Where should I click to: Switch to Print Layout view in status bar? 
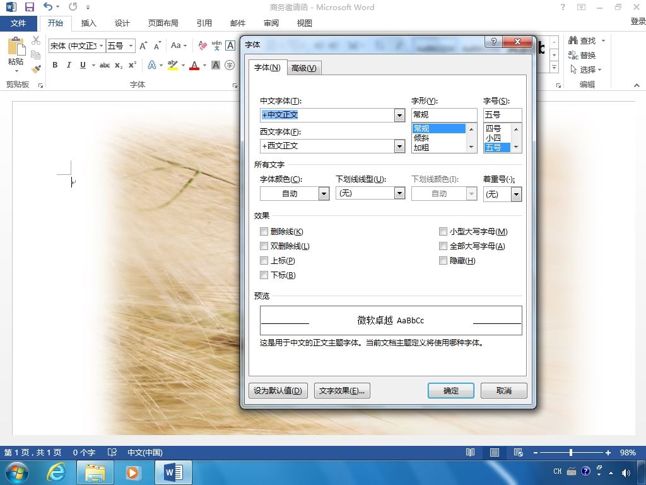[x=495, y=452]
